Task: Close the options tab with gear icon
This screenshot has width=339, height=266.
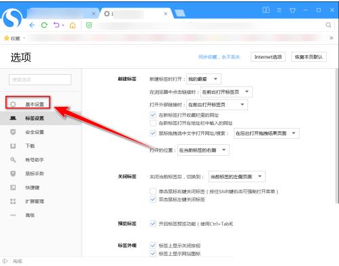Action: pos(166,14)
